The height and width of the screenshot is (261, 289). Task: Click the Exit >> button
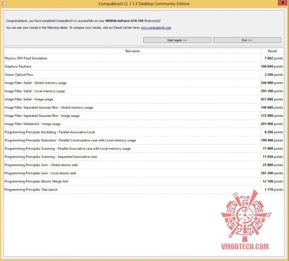coord(247,40)
